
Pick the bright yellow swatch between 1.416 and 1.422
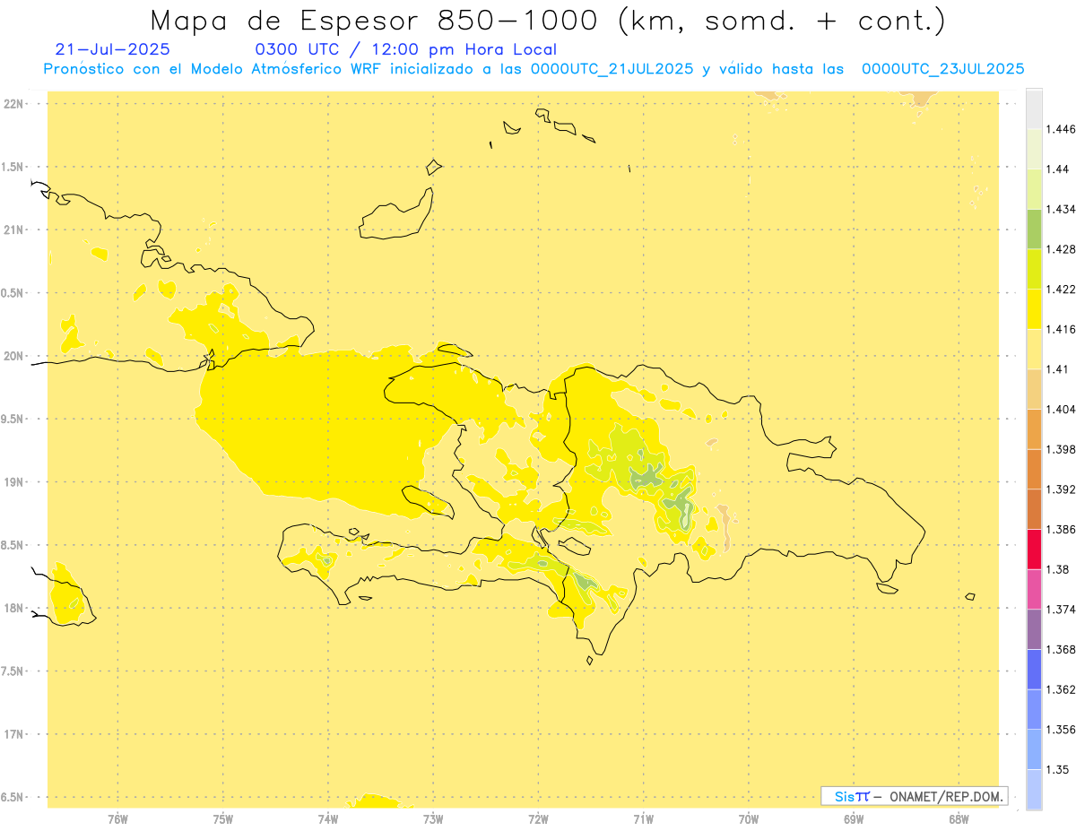[x=1034, y=309]
